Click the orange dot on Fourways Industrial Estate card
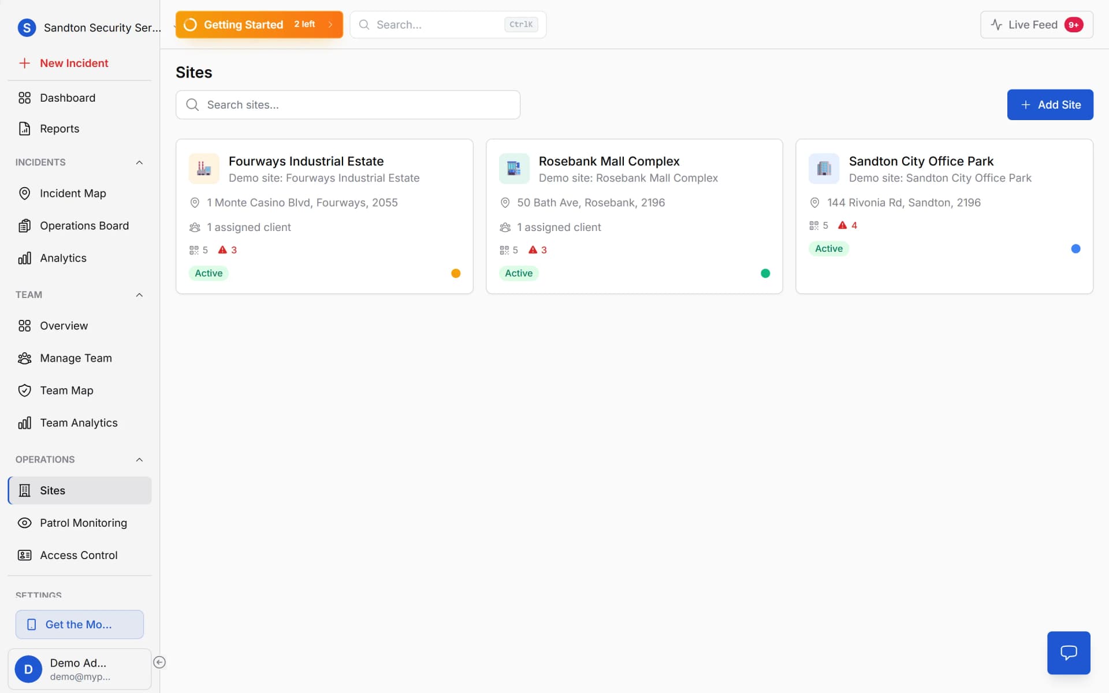 point(456,273)
